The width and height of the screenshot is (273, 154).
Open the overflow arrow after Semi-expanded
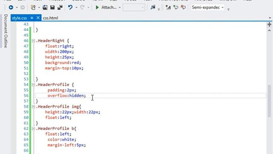click(229, 9)
